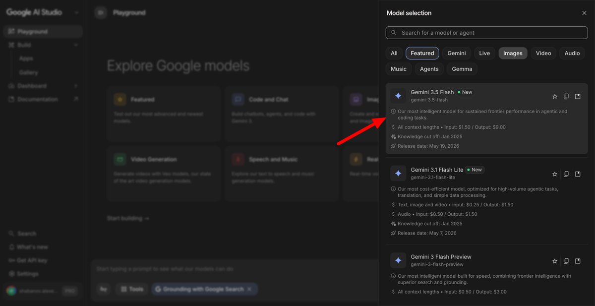
Task: Collapse the Build section in sidebar
Action: click(x=76, y=45)
